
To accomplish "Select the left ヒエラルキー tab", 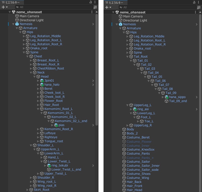I will [10, 2].
